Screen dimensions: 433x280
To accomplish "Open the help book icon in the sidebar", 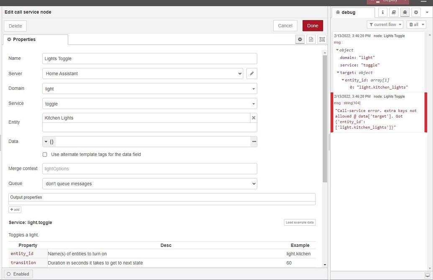I will pyautogui.click(x=394, y=12).
